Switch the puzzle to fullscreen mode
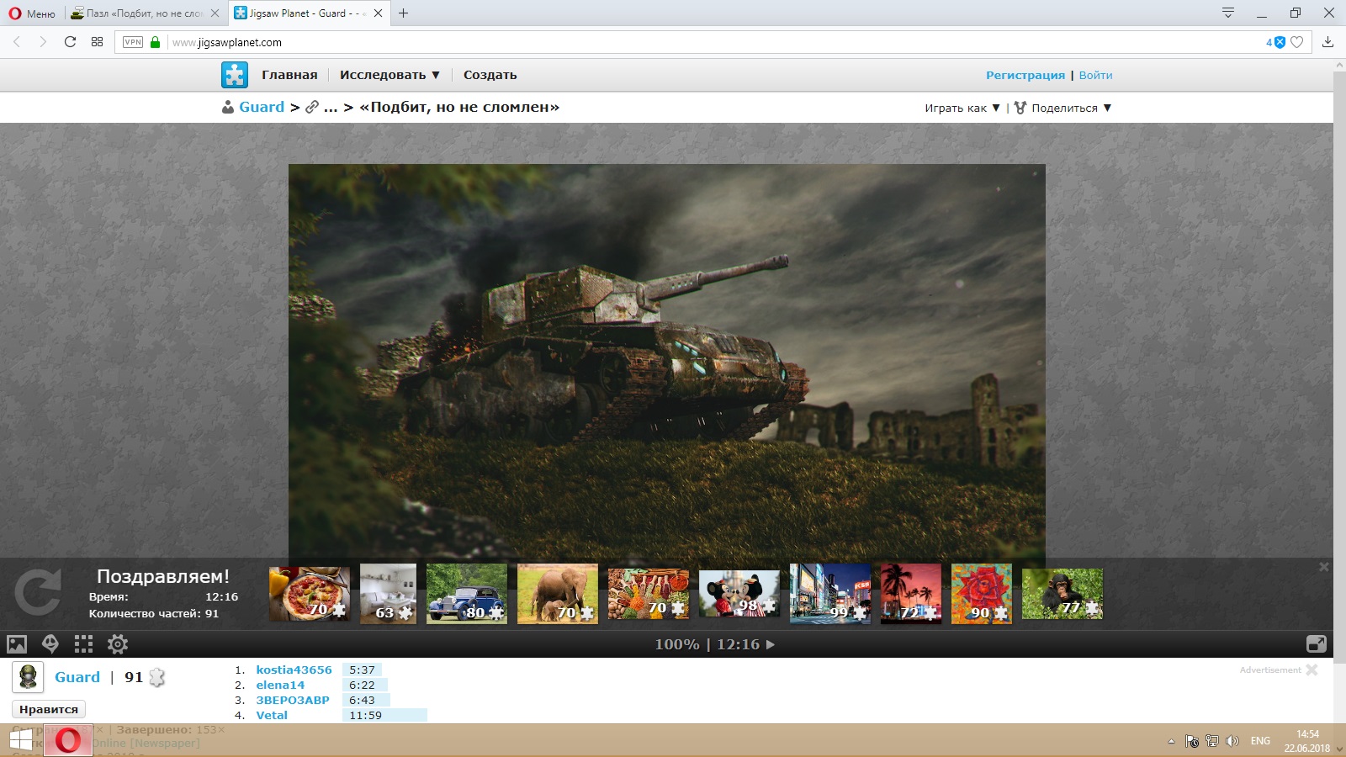Viewport: 1346px width, 757px height. pyautogui.click(x=1317, y=644)
